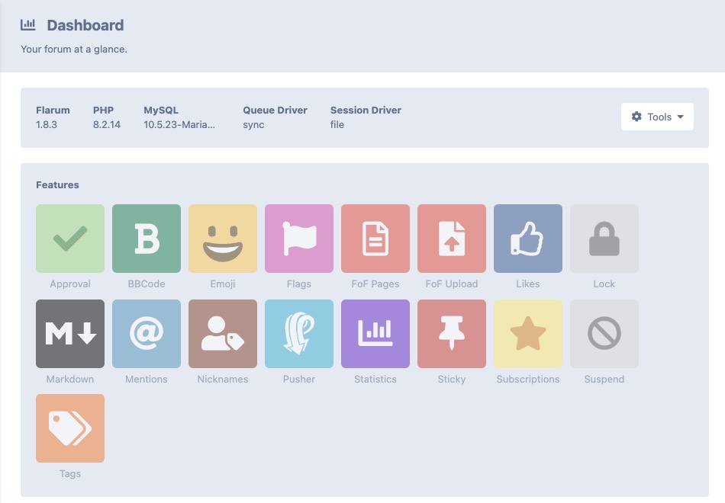Click the gear icon on the Tools button
The height and width of the screenshot is (503, 725).
coord(636,117)
